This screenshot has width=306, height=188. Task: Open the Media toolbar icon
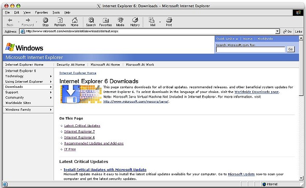click(x=120, y=20)
